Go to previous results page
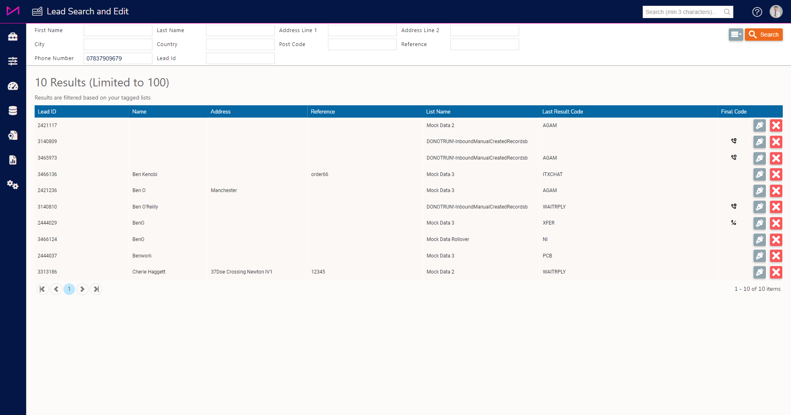 [56, 289]
